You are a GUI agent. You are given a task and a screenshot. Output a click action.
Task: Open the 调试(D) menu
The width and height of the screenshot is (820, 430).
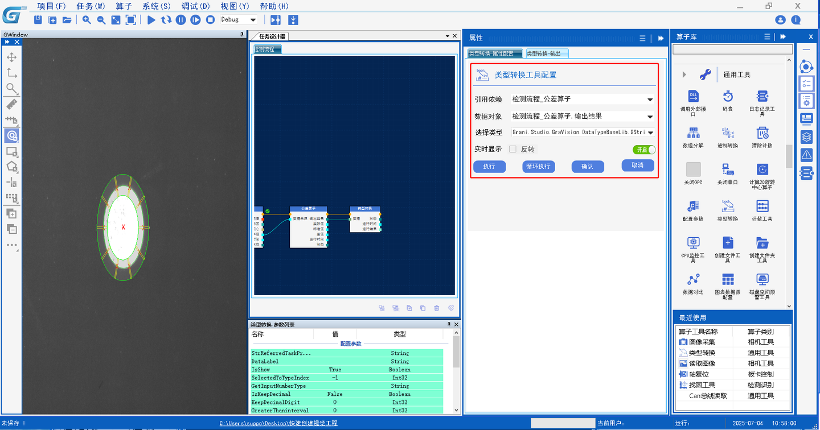pos(195,6)
